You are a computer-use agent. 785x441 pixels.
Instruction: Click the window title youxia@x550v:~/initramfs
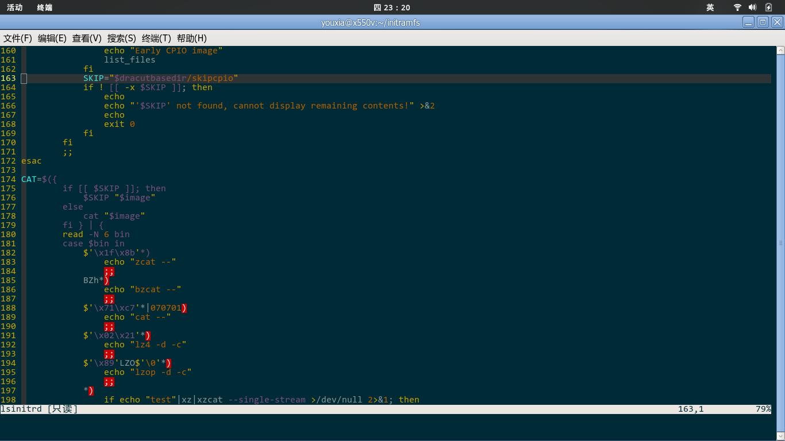pos(370,22)
